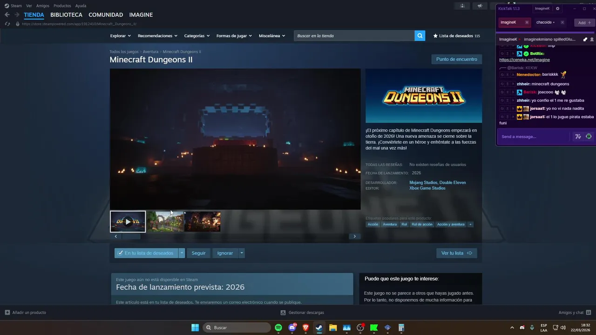Switch to the COMUNIDAD tab
This screenshot has height=335, width=596.
coord(106,15)
